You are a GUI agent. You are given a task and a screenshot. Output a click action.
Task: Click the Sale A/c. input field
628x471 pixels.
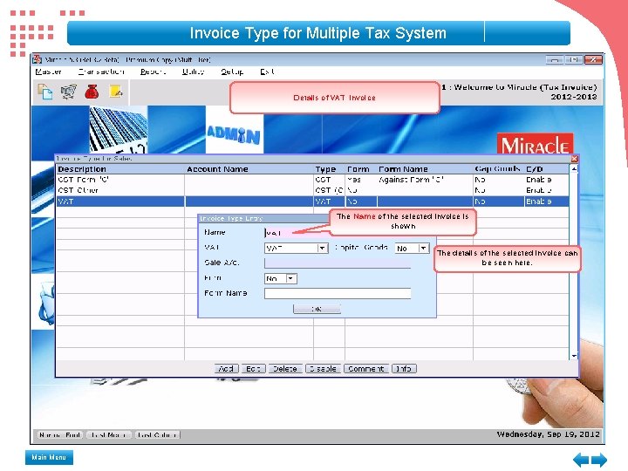[x=338, y=263]
